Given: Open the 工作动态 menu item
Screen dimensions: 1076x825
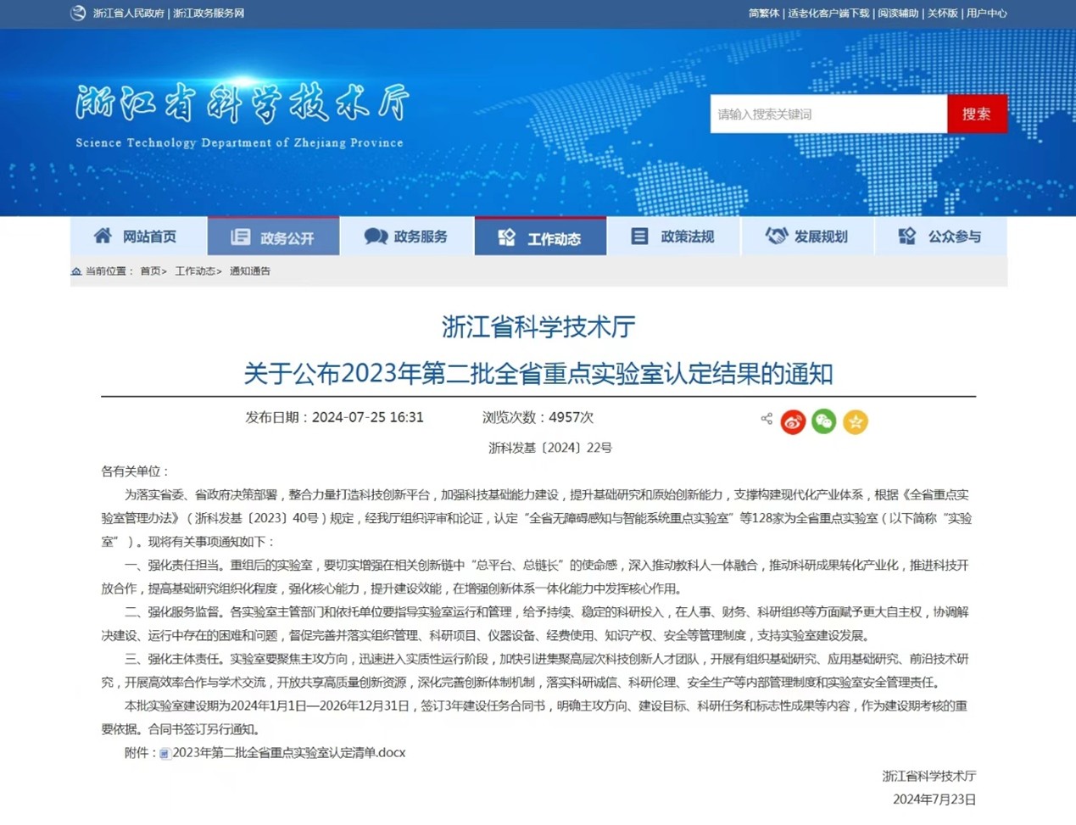Looking at the screenshot, I should click(x=541, y=237).
